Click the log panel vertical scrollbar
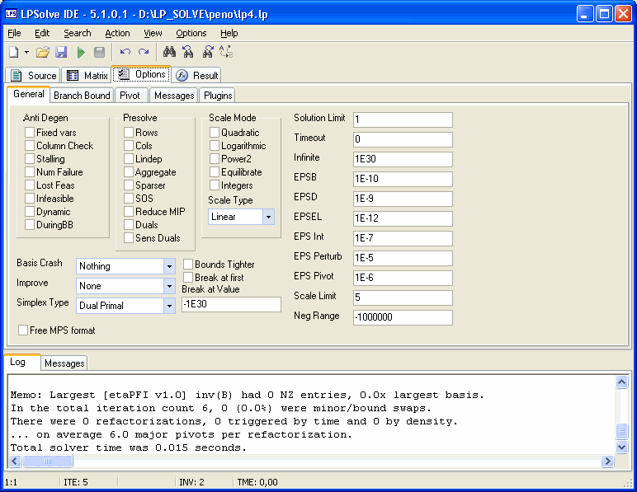Viewport: 637px width, 492px height. (x=622, y=412)
